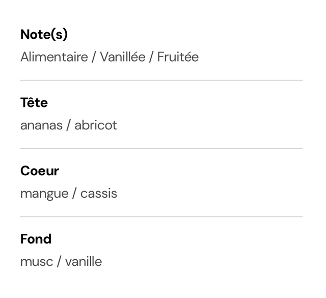326x298 pixels.
Task: Click the abricot top note
Action: (96, 125)
